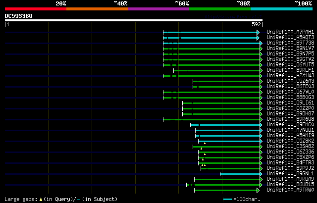Select the UniRef100_C3SA82 label
This screenshot has height=203, width=317.
pyautogui.click(x=290, y=147)
